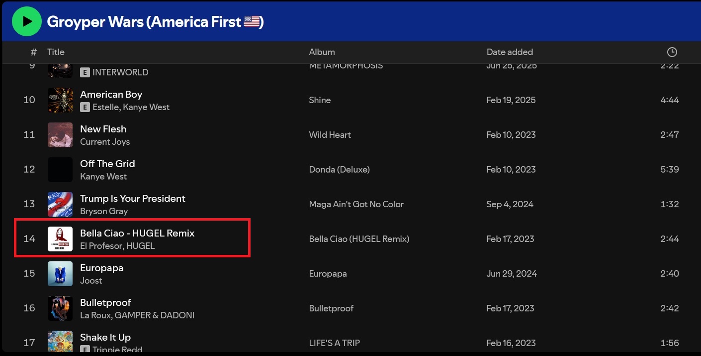Image resolution: width=701 pixels, height=356 pixels.
Task: Play the Groyper Wars playlist
Action: click(26, 21)
